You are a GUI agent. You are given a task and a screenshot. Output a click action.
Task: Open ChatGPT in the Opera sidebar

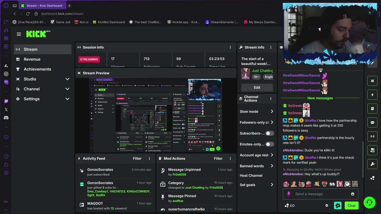point(6,74)
